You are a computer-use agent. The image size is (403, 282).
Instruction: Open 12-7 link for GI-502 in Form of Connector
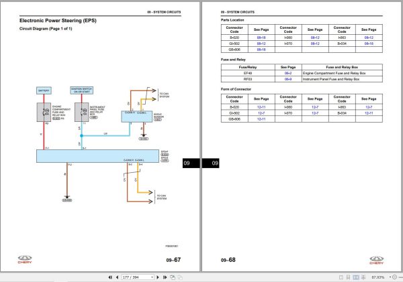pos(261,113)
